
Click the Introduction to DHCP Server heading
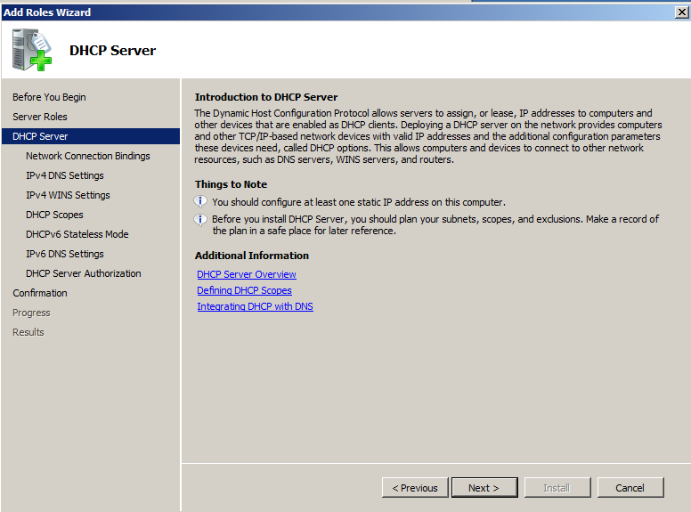(266, 97)
